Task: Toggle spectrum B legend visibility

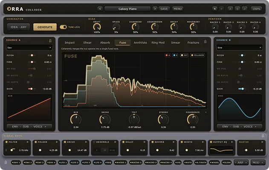Action: tap(175, 55)
